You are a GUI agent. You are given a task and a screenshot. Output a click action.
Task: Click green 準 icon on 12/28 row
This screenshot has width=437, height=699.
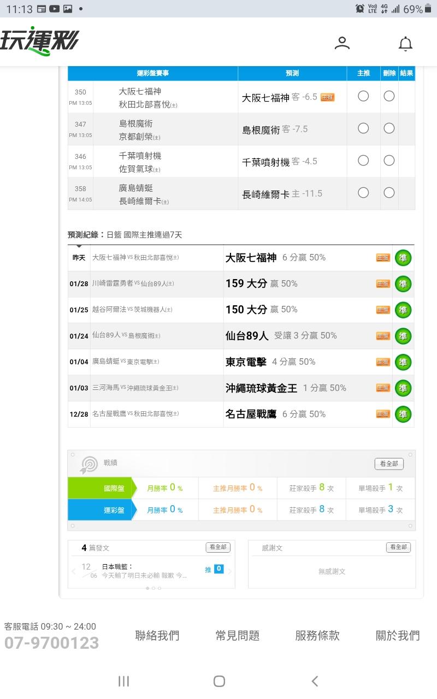coord(403,414)
